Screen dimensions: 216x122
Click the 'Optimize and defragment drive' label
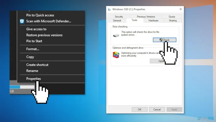tap(128, 48)
